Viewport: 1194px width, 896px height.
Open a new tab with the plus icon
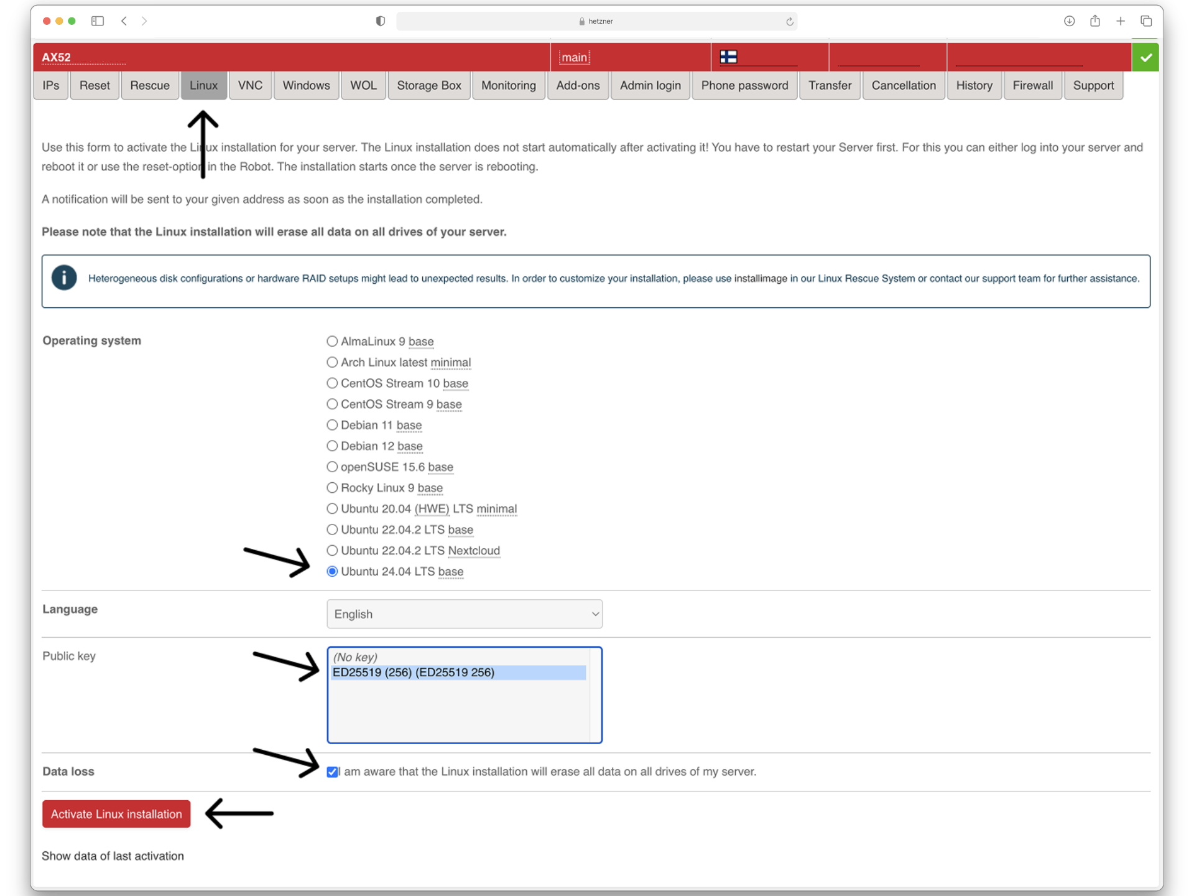click(1121, 21)
